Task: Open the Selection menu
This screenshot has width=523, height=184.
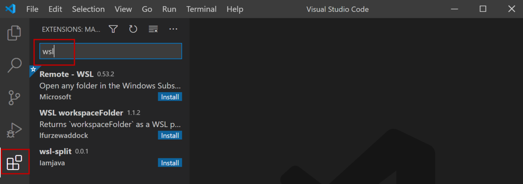Action: pos(88,9)
